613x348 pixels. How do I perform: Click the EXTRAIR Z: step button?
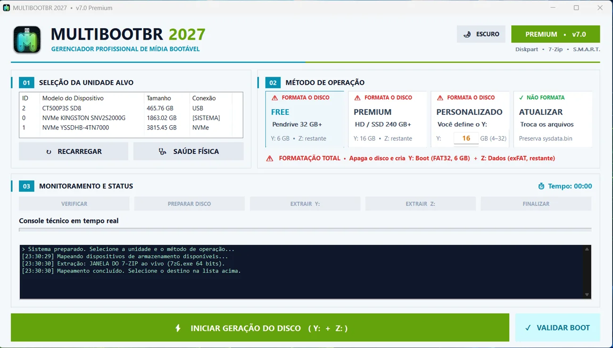click(420, 204)
